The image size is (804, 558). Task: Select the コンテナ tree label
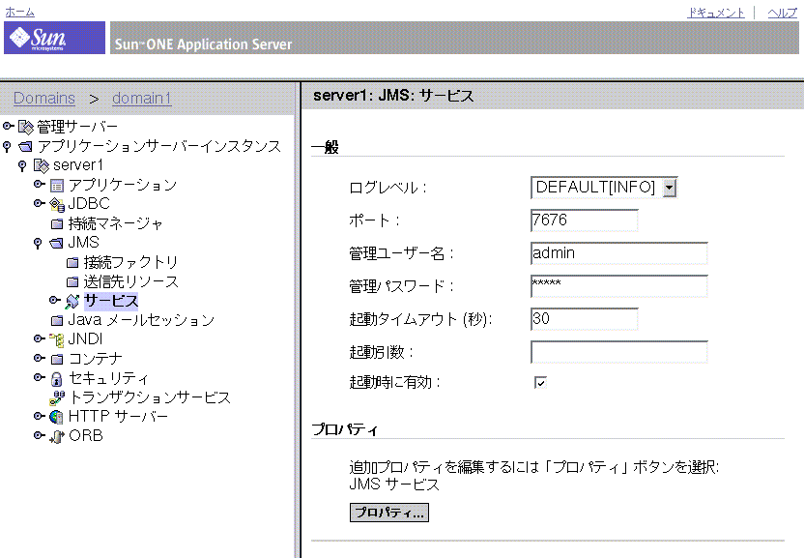[x=96, y=360]
